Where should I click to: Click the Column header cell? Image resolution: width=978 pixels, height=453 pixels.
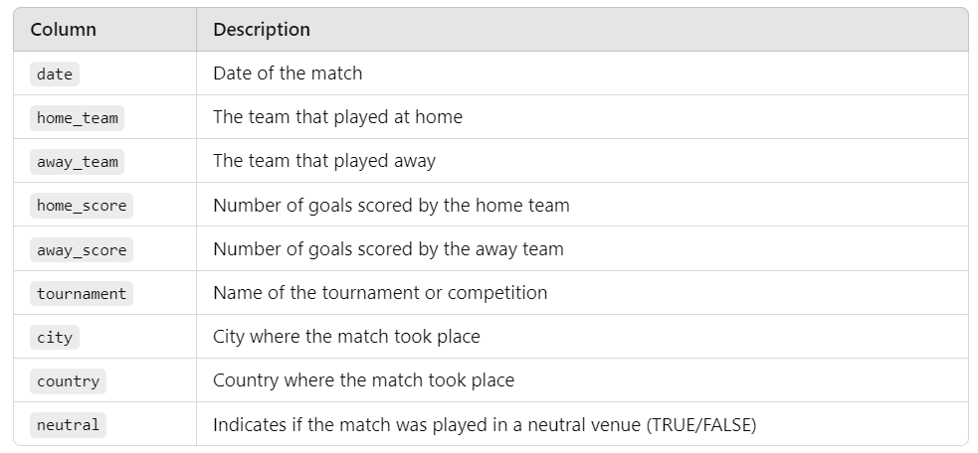(104, 29)
